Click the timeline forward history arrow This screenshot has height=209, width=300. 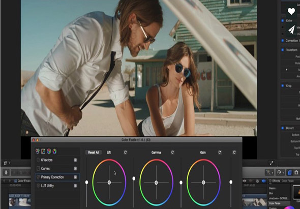click(x=10, y=181)
